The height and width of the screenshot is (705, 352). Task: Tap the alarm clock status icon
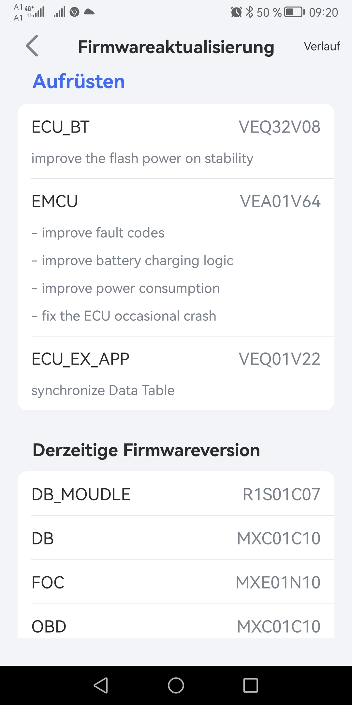click(x=236, y=12)
